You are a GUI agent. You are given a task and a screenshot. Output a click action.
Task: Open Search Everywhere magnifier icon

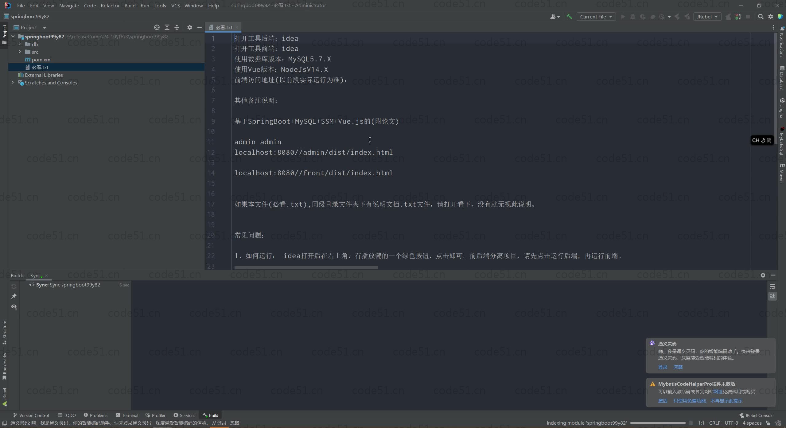(x=761, y=17)
